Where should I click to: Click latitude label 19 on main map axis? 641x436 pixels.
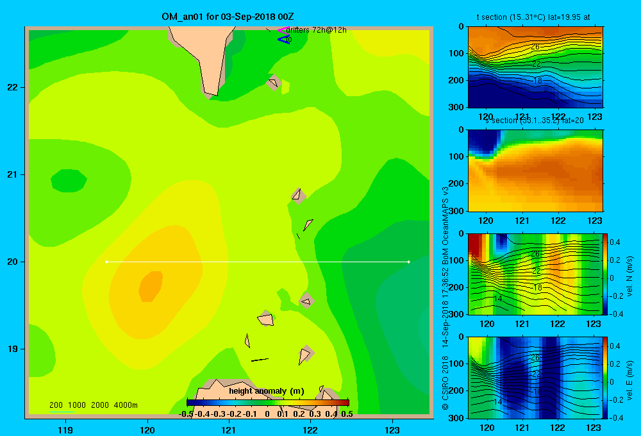[x=12, y=349]
